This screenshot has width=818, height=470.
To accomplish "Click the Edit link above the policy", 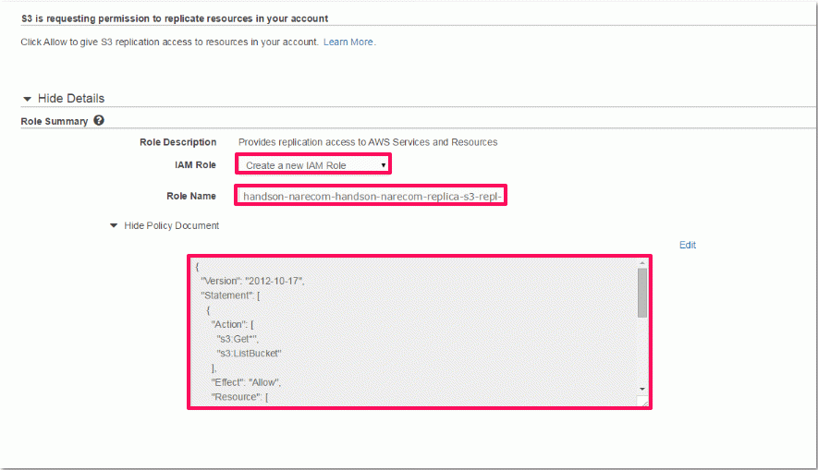I will coord(688,245).
